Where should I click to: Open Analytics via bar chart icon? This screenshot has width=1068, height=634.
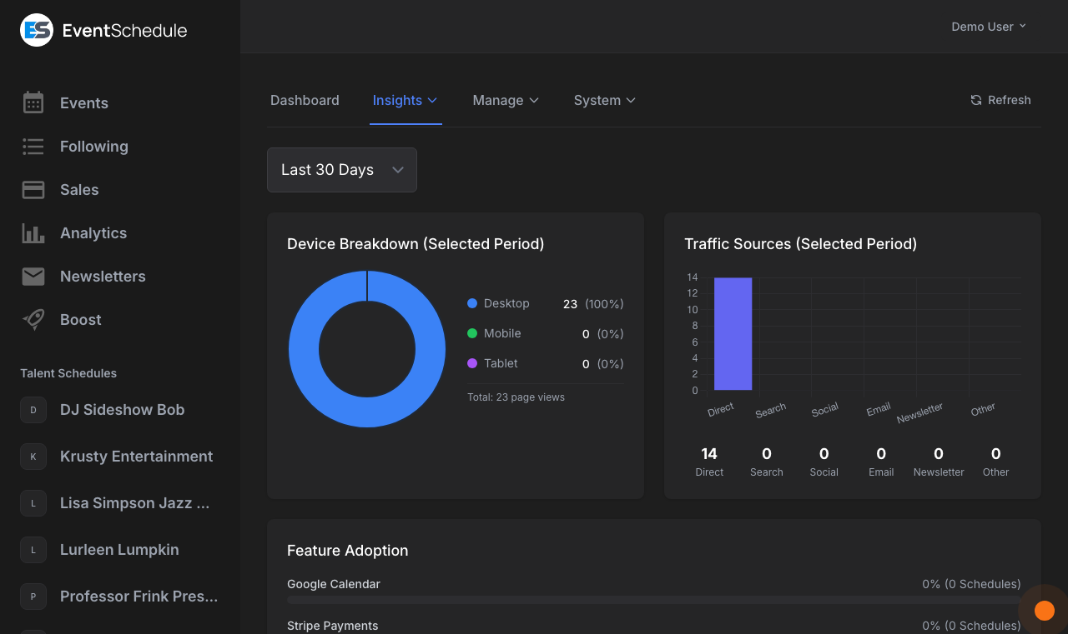point(33,233)
